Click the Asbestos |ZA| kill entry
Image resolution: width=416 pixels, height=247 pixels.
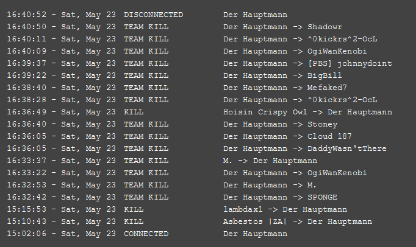pyautogui.click(x=189, y=222)
